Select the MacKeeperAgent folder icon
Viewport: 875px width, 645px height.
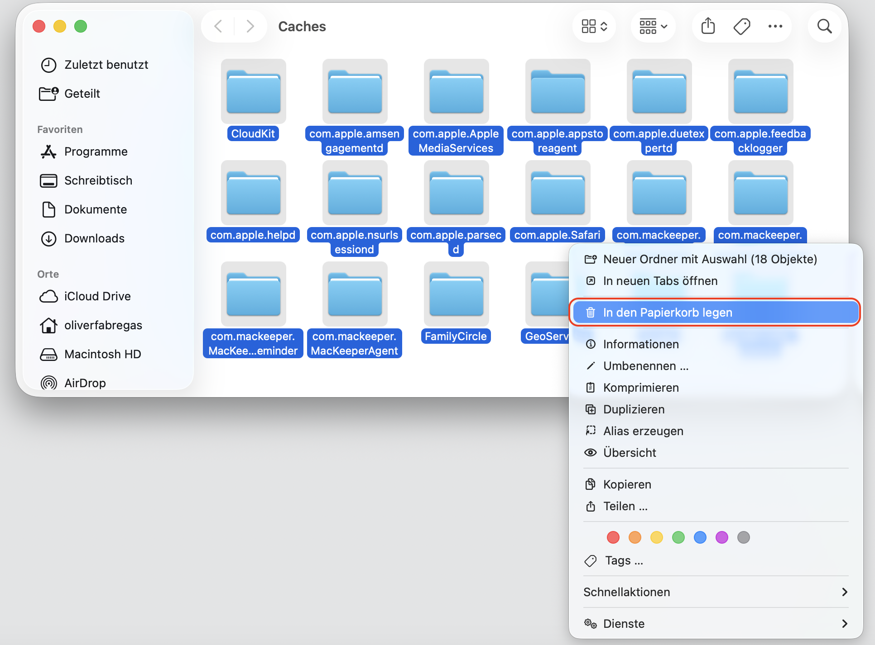[x=355, y=294]
